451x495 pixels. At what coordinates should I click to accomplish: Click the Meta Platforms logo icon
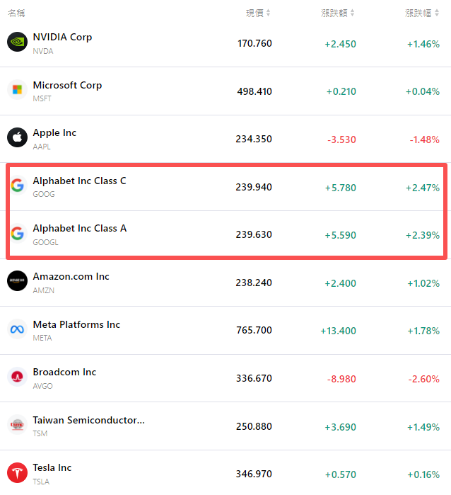(x=17, y=330)
